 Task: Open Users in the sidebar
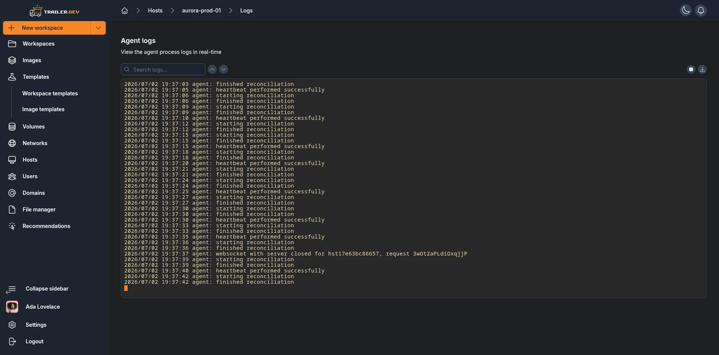30,176
